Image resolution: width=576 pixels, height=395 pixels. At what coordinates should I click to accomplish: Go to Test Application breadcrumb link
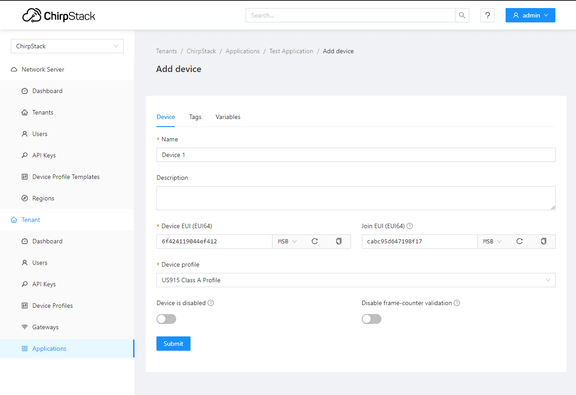pos(291,51)
